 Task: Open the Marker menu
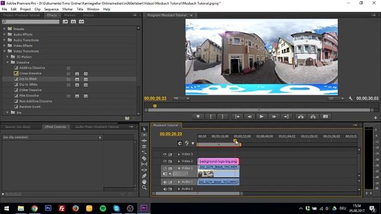coord(67,10)
